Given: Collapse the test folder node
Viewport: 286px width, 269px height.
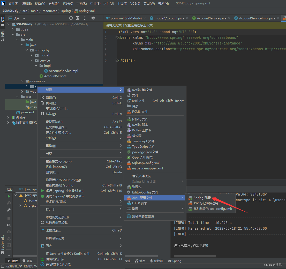Looking at the screenshot, I should click(17, 96).
